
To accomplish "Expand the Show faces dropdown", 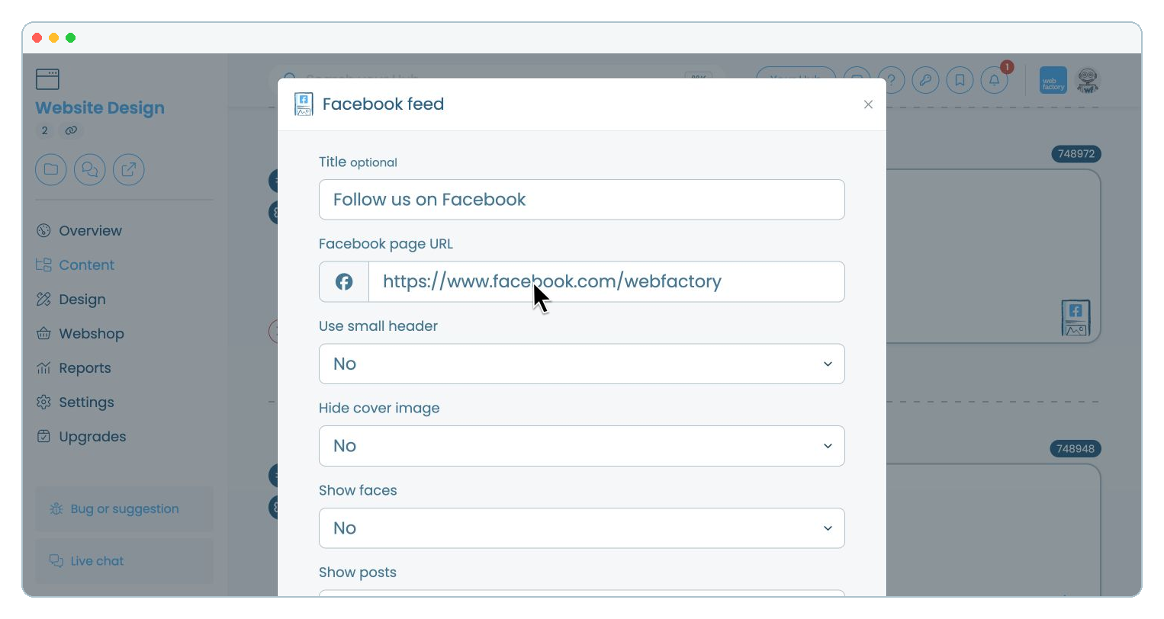I will (x=581, y=528).
